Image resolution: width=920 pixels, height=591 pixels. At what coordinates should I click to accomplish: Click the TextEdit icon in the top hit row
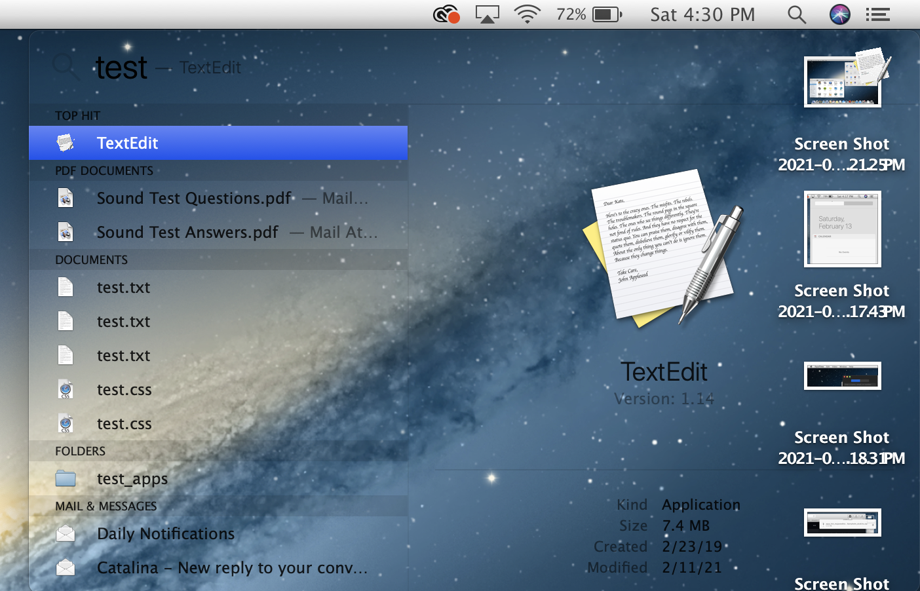[x=66, y=142]
